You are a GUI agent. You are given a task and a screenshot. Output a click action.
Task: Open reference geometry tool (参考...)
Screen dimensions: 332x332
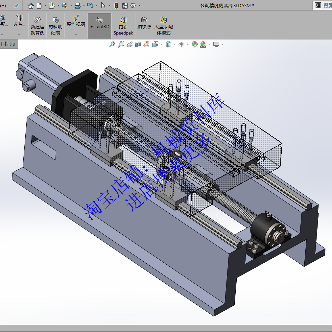19,21
